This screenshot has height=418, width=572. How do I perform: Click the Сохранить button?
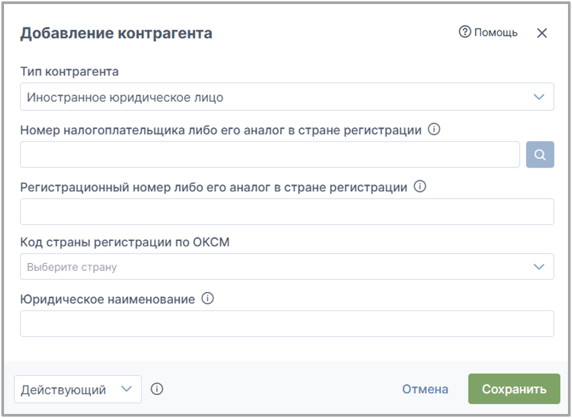point(514,389)
